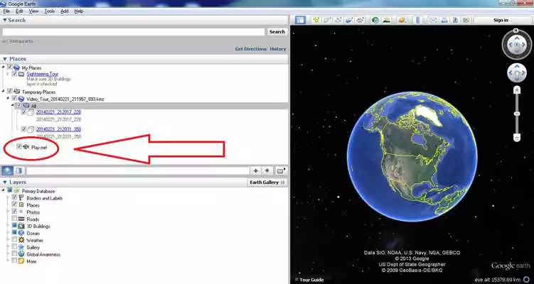This screenshot has height=284, width=534.
Task: Click the North 'N' on compass ring
Action: coord(516,31)
